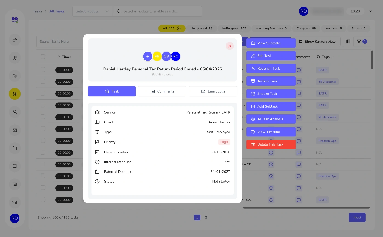Select the RC assignee avatar

point(176,56)
